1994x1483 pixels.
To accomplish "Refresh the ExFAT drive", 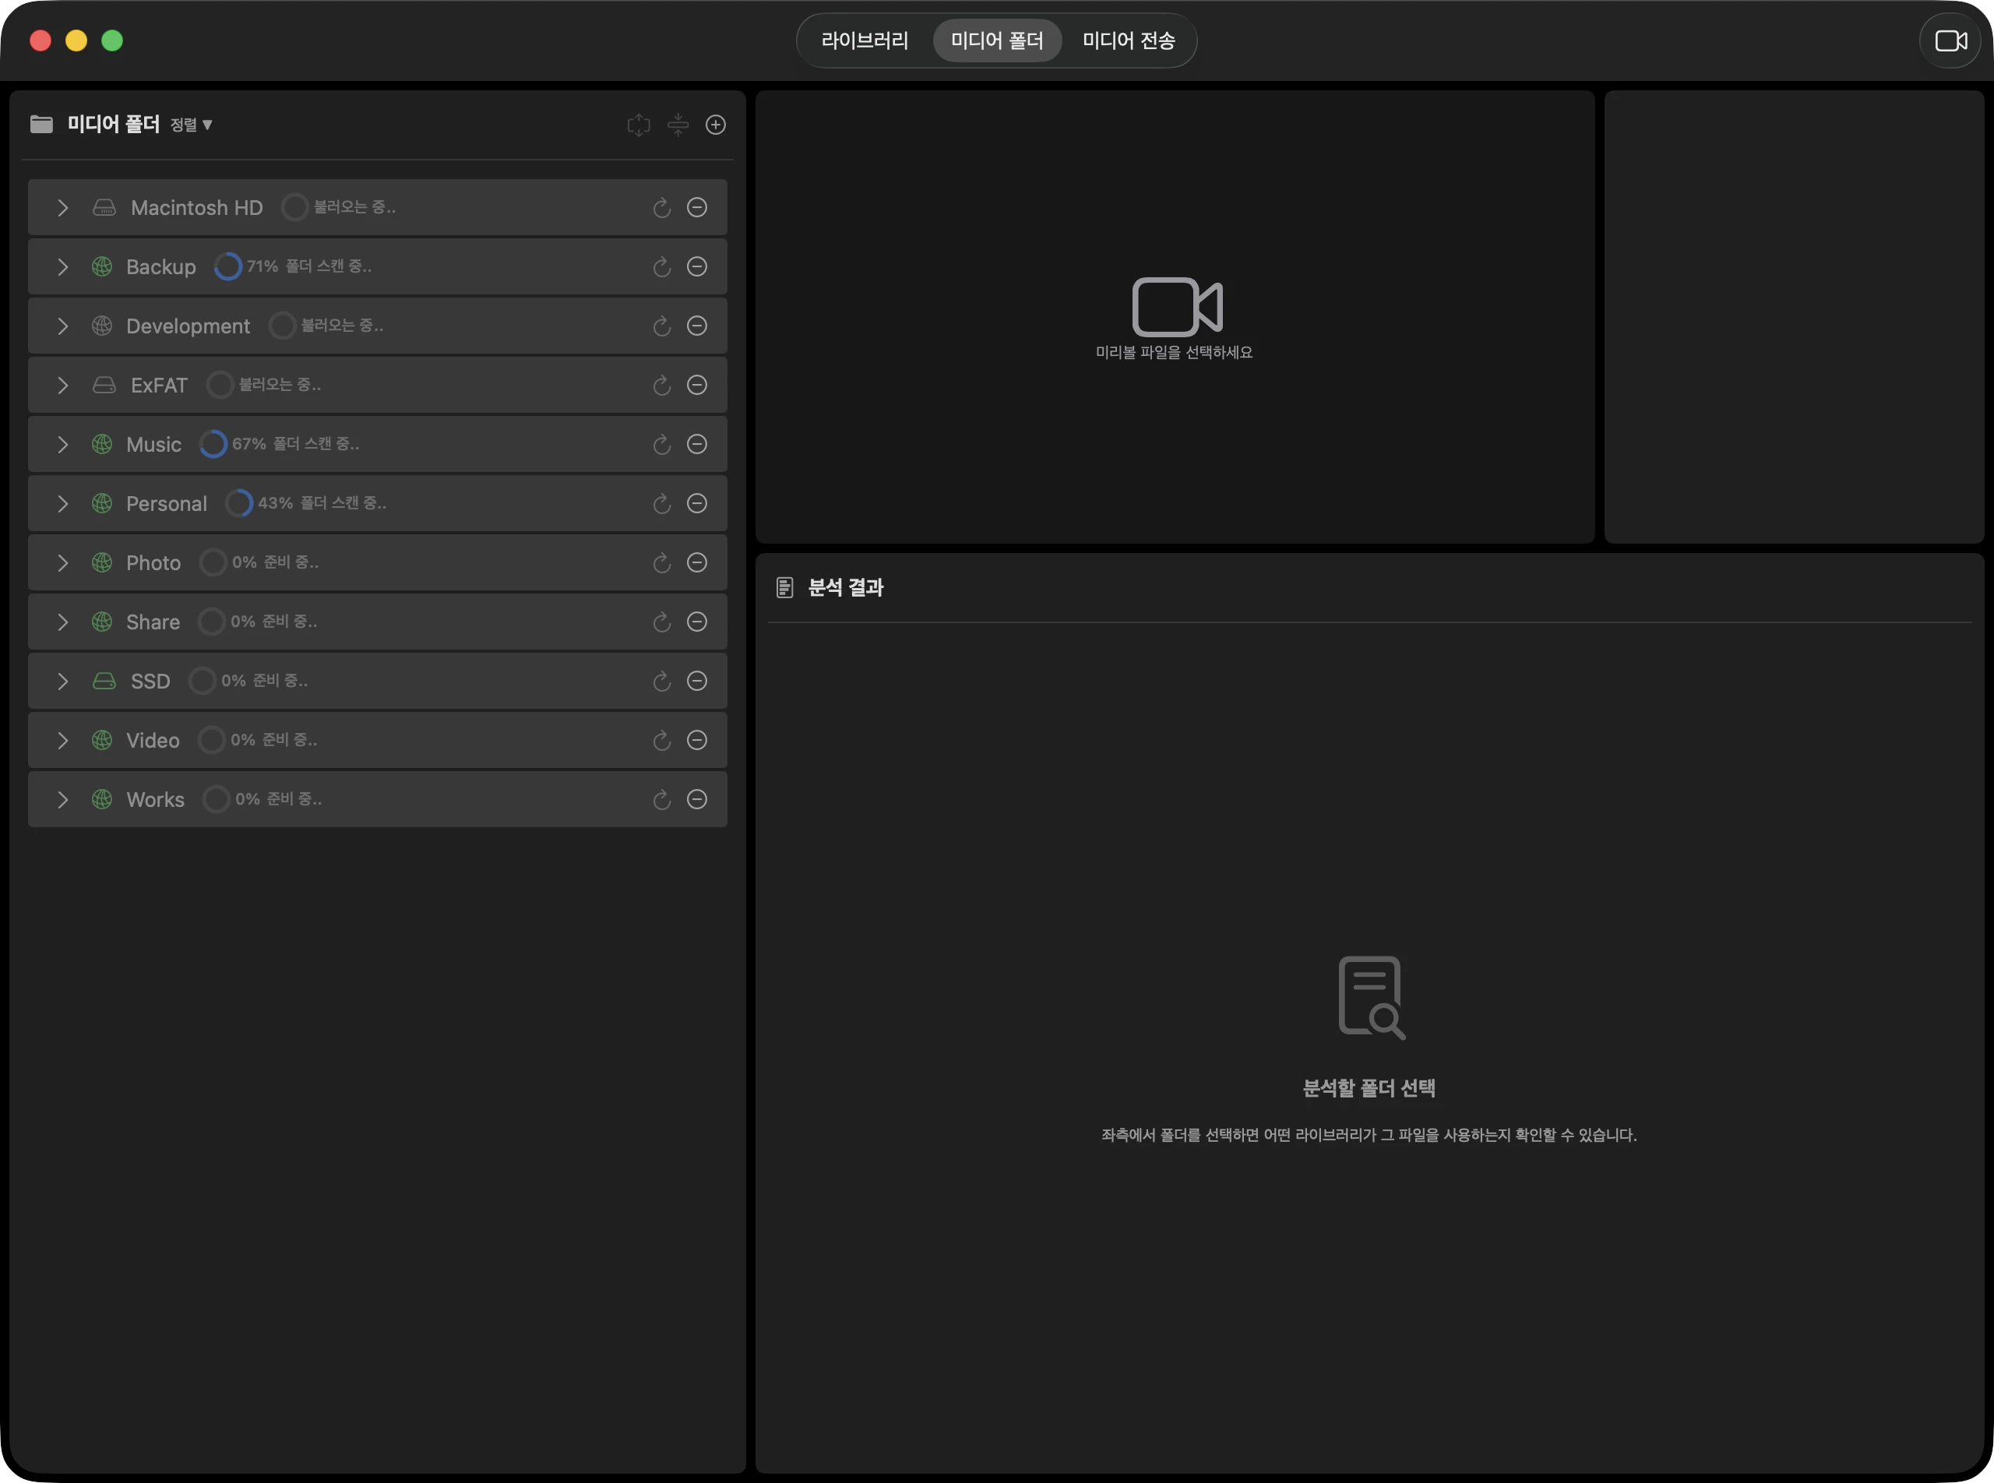I will pyautogui.click(x=661, y=385).
